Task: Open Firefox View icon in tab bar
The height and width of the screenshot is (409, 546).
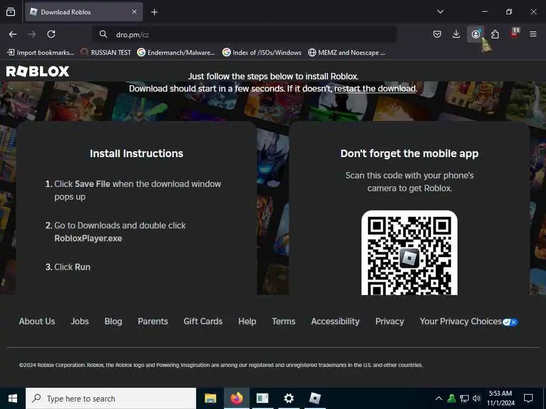Action: coord(11,12)
